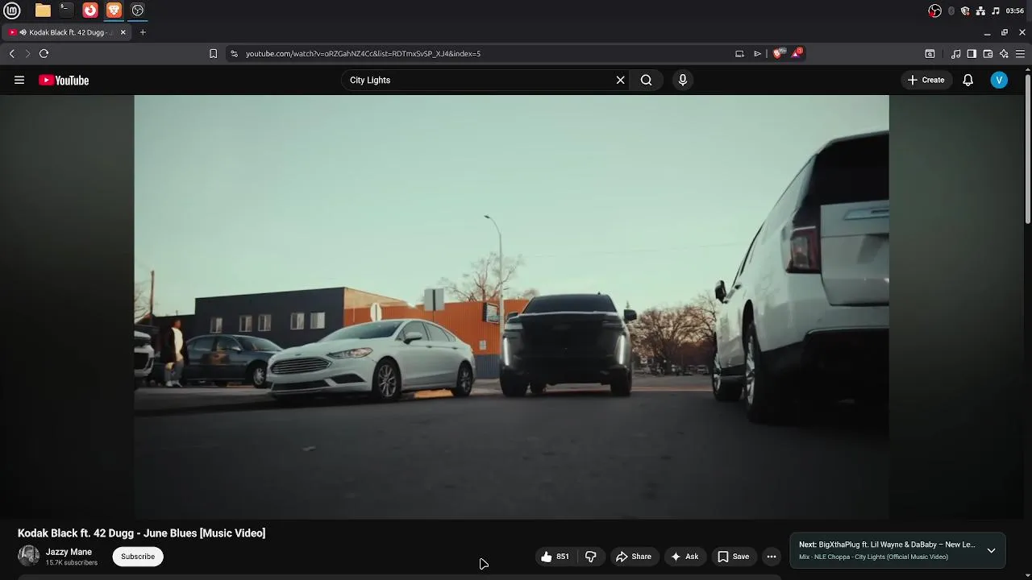Open the Jazzy Mane channel name link
This screenshot has width=1032, height=580.
coord(69,552)
